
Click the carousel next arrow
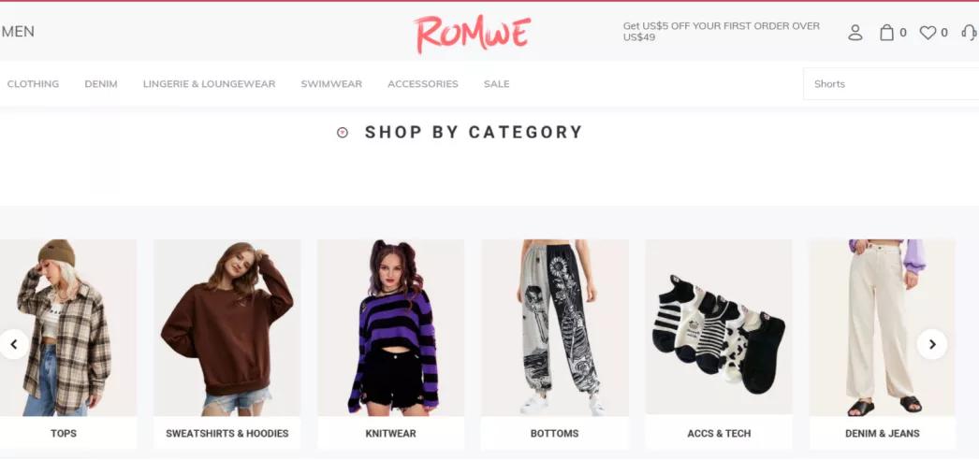pos(931,344)
